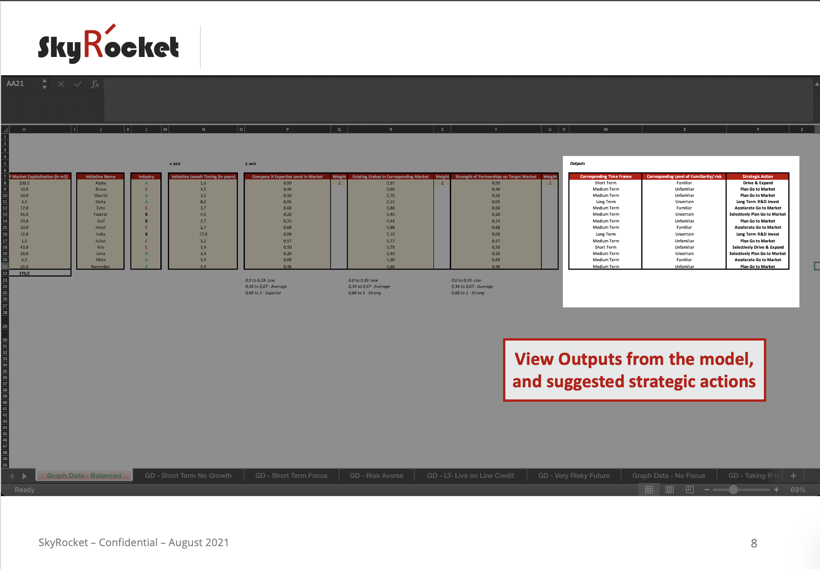
Task: Click the 370,0 total cell
Action: 40,273
